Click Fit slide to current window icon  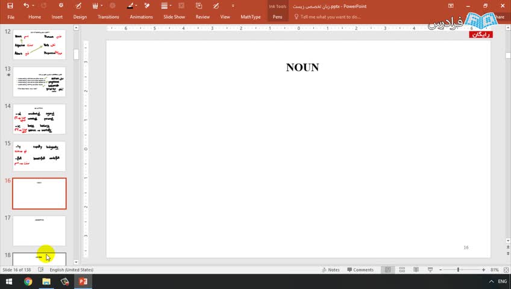tap(506, 270)
